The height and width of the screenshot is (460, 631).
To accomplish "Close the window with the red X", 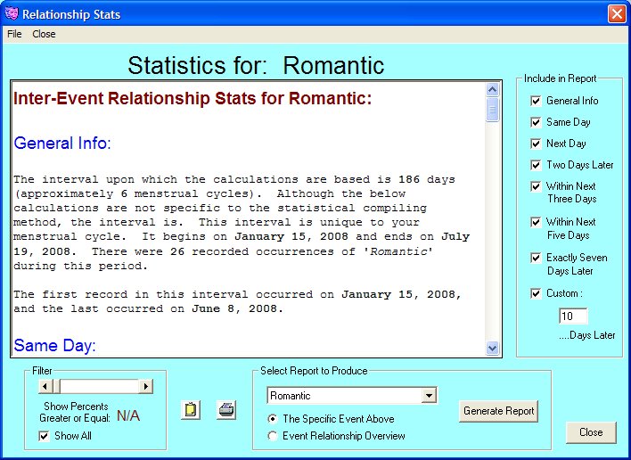I will click(617, 14).
